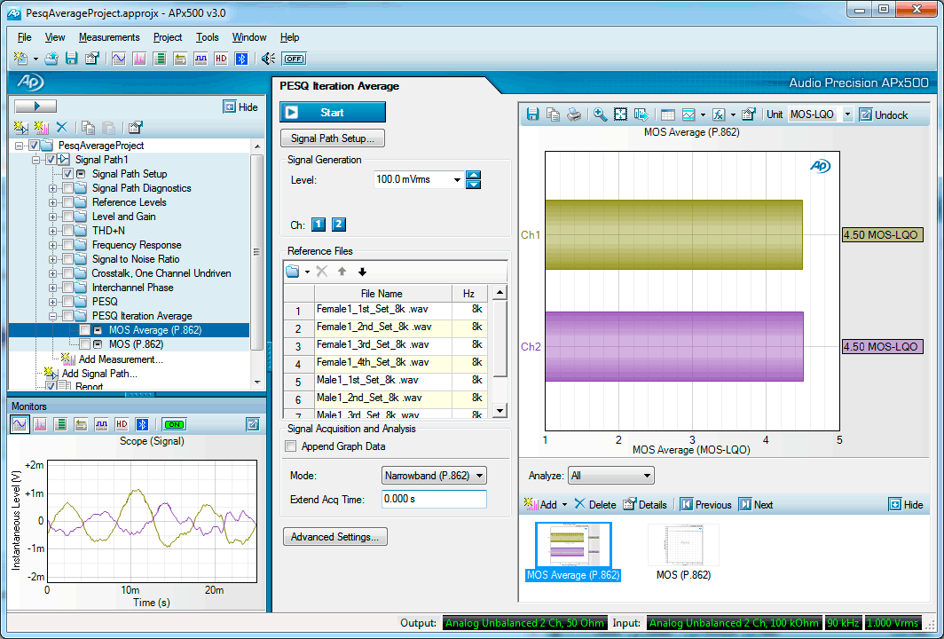Open the Unit MOS-LQO dropdown

point(846,114)
